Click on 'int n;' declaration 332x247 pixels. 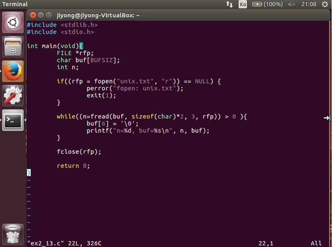[68, 67]
